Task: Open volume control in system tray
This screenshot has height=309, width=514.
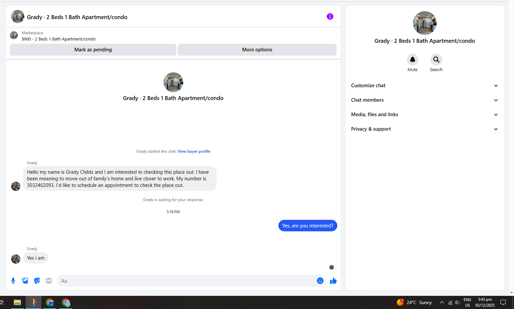Action: click(x=457, y=302)
